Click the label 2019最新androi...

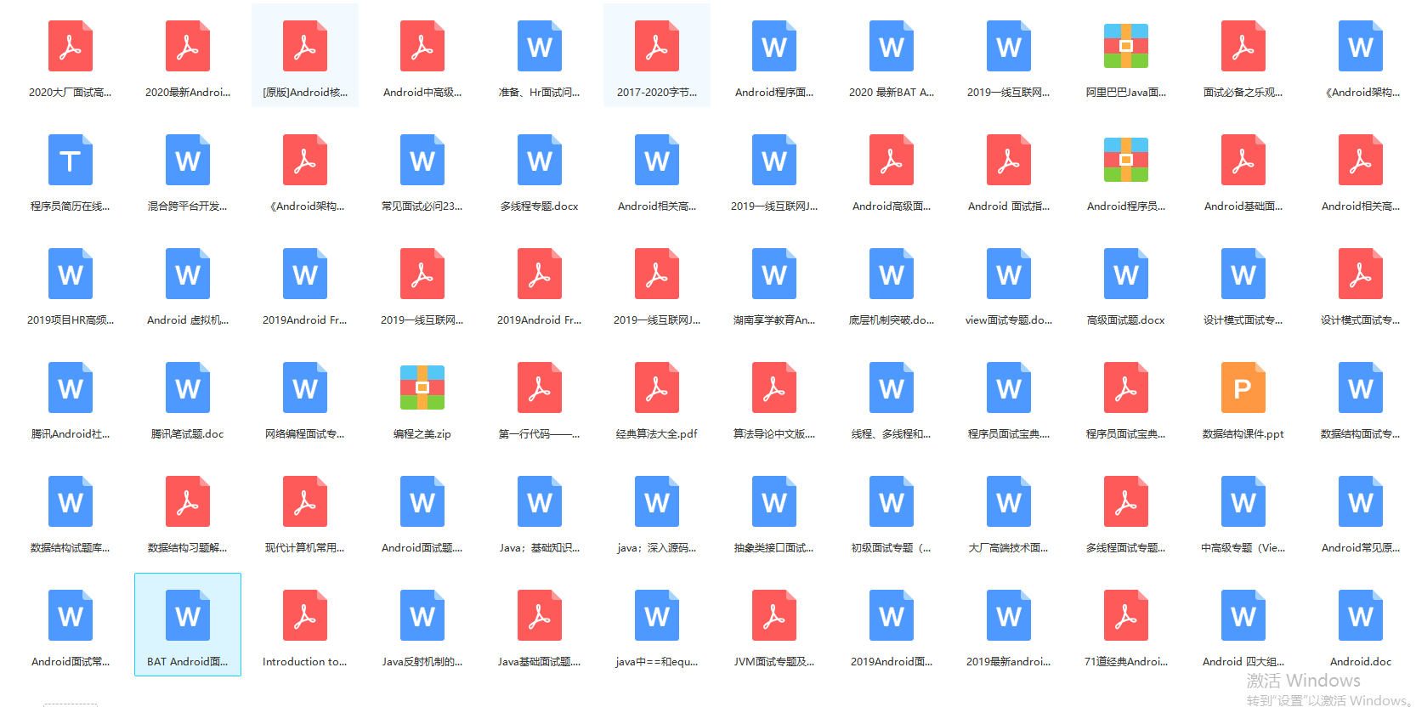coord(1009,662)
